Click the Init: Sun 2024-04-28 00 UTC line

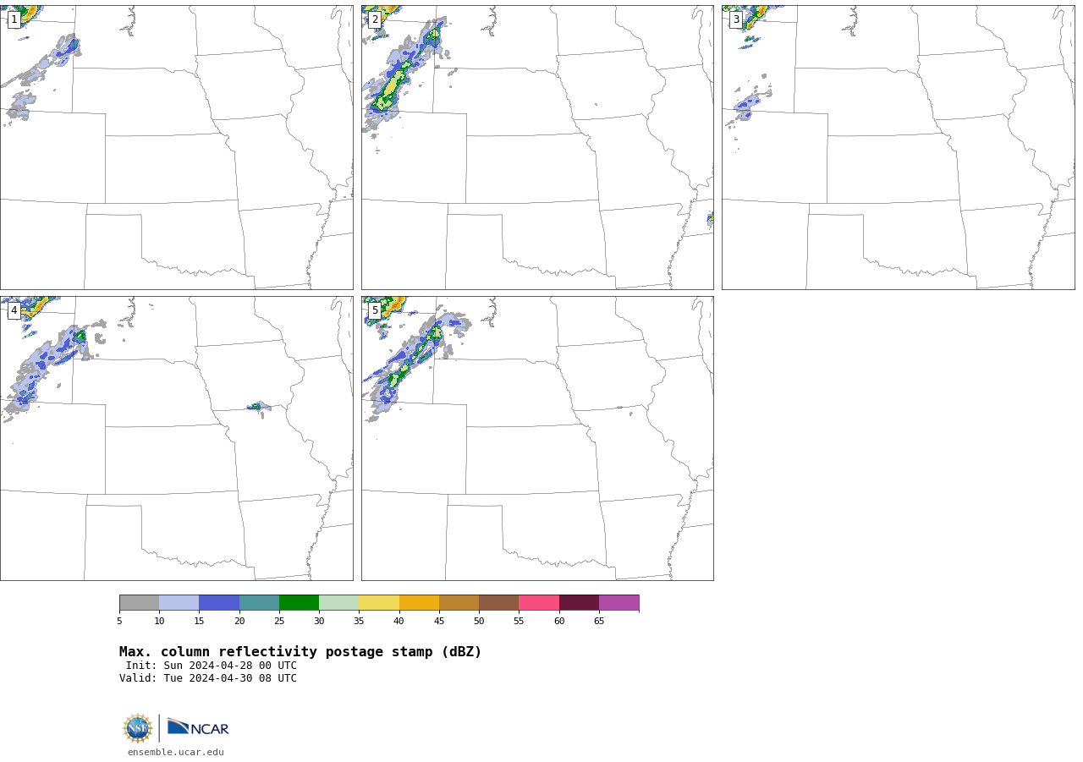click(x=211, y=666)
